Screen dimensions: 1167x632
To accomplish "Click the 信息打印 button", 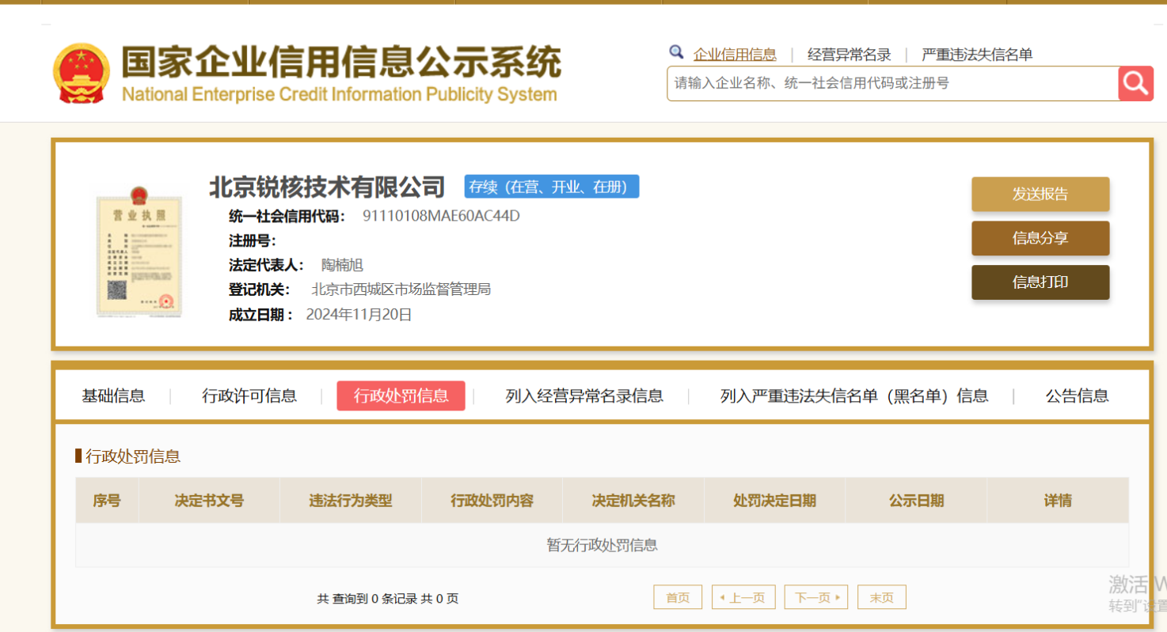I will [x=1040, y=282].
